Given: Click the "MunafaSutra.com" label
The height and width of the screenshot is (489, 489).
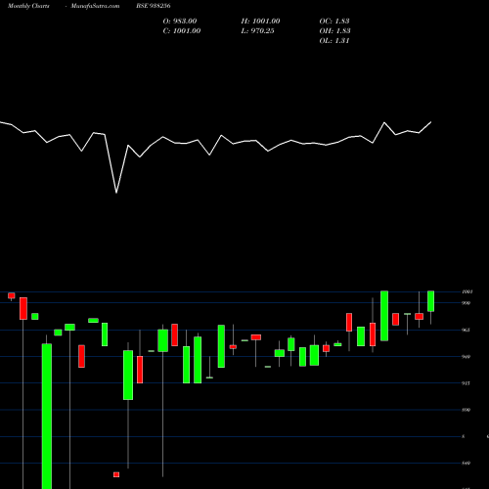Looking at the screenshot, I should (x=95, y=6).
